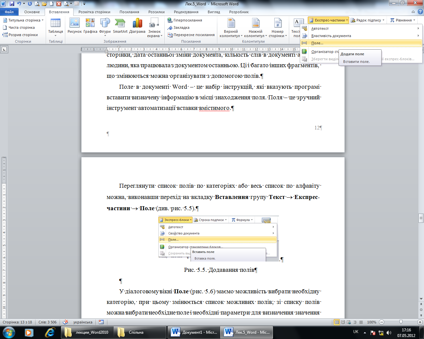Open лекции_Word2010 folder in taskbar
This screenshot has height=339, width=424.
pos(87,332)
